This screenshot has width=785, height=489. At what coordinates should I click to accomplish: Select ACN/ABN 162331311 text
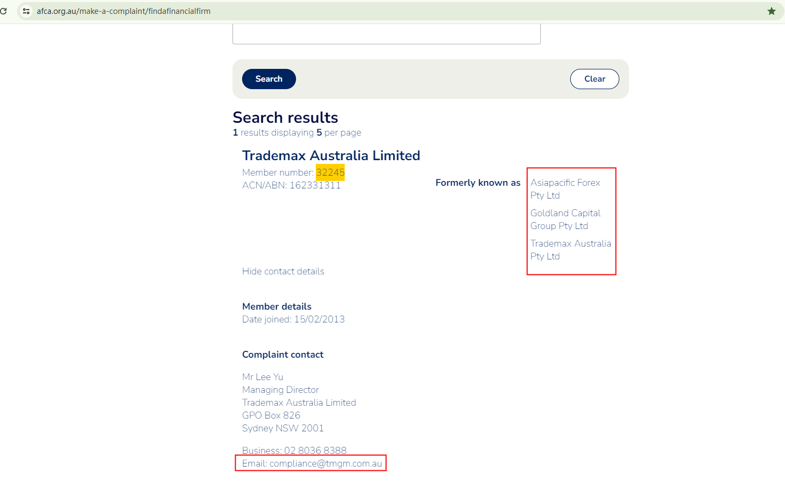(x=291, y=185)
